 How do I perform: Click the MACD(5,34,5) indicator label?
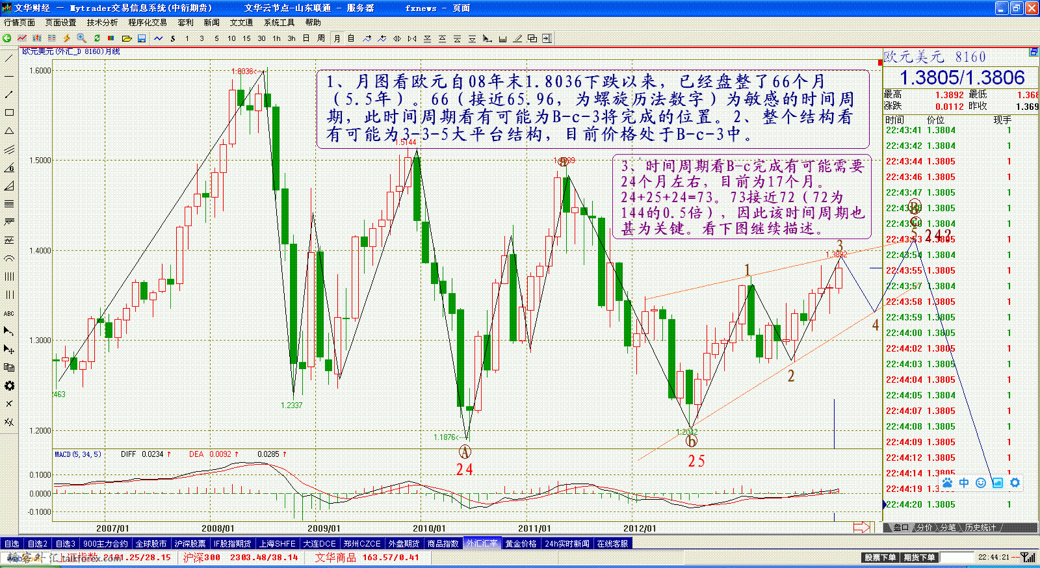[78, 454]
